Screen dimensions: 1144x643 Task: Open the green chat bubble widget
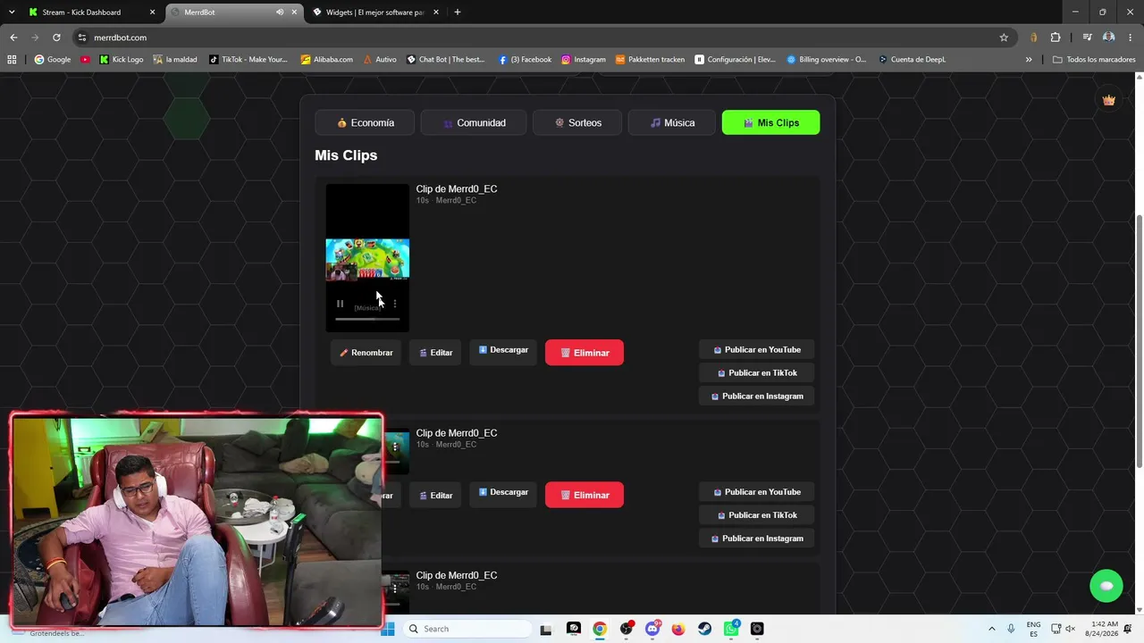1106,586
